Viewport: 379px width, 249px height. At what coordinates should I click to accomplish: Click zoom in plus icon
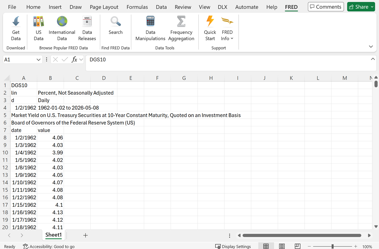coord(356,246)
